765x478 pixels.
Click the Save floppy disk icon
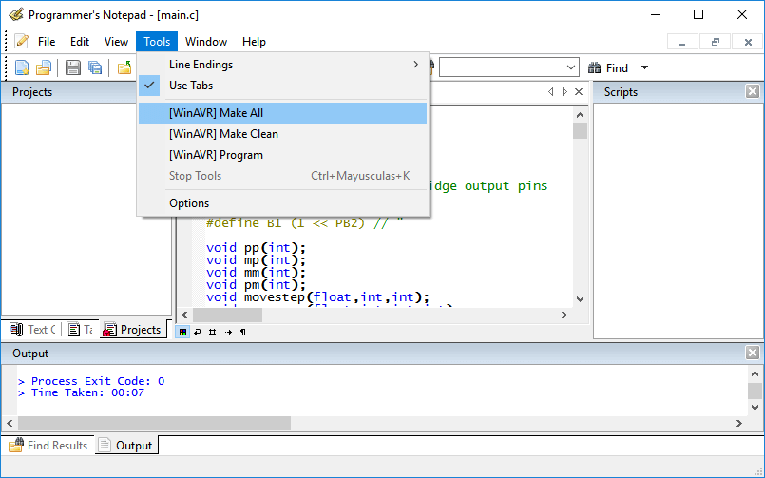(x=72, y=67)
